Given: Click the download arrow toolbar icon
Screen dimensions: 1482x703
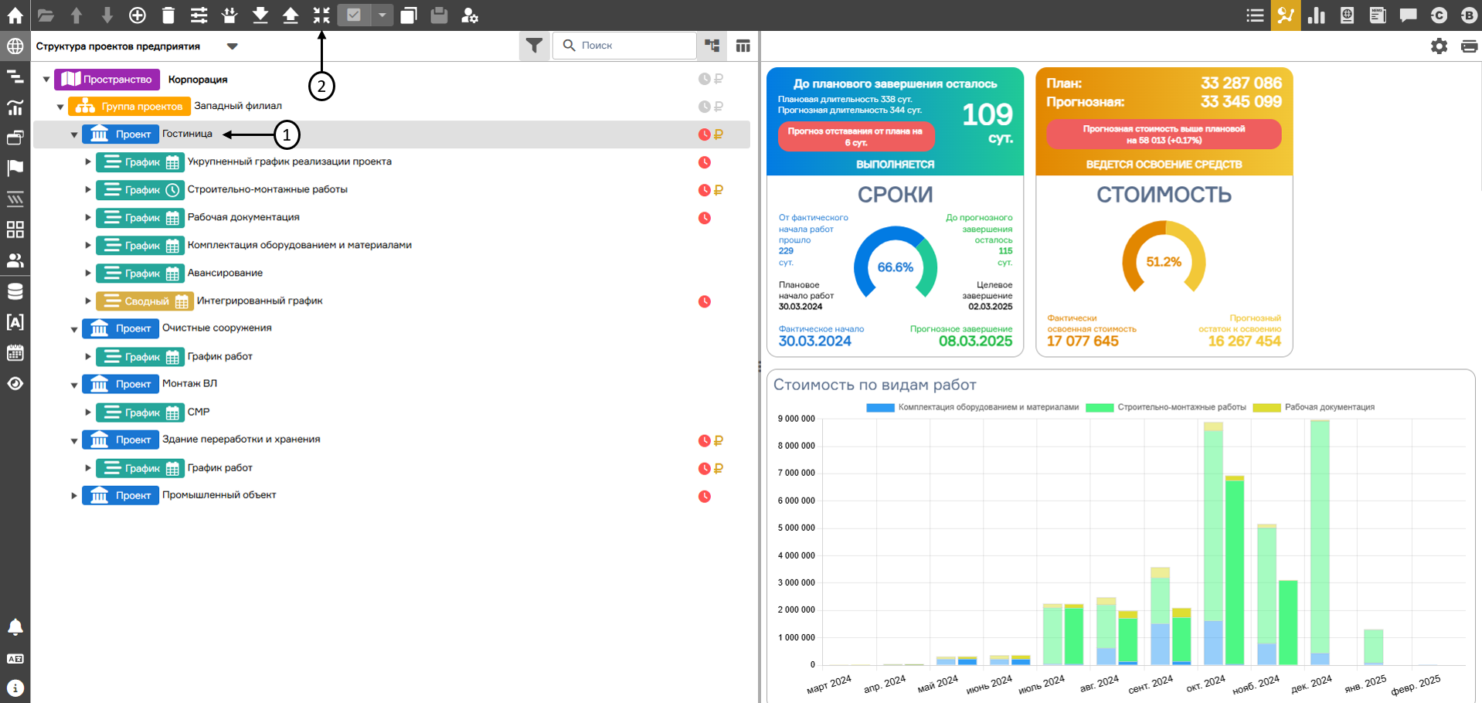Looking at the screenshot, I should click(x=260, y=15).
